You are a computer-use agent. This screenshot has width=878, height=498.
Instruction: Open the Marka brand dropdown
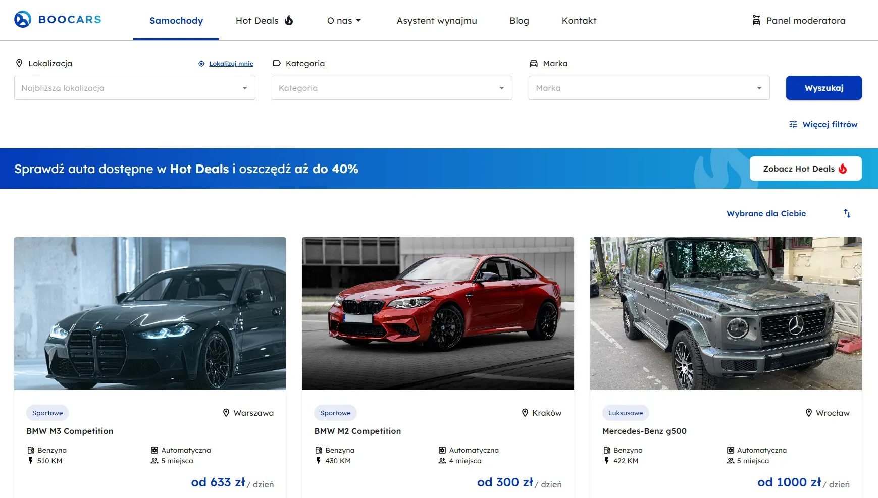pyautogui.click(x=649, y=88)
